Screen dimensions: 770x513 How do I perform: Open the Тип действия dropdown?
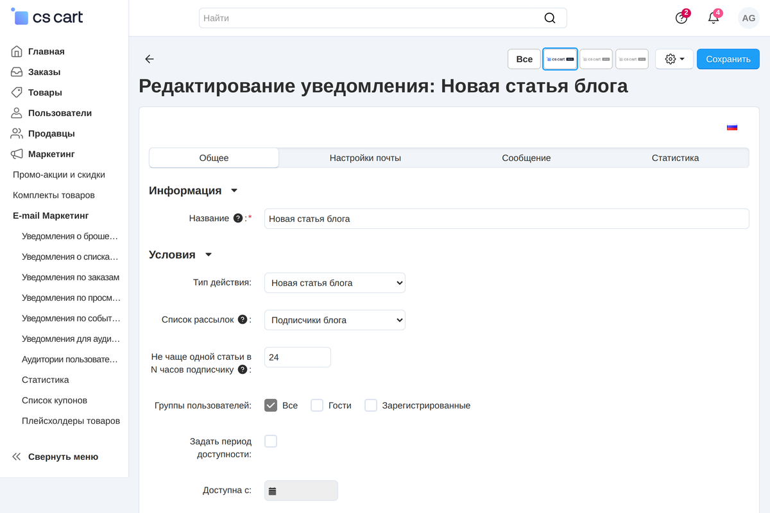coord(335,283)
